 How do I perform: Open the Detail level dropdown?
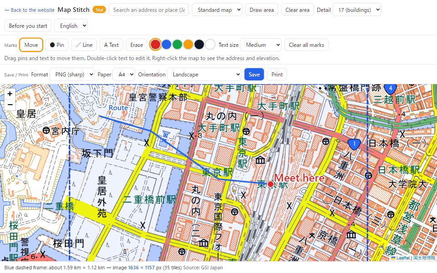[357, 10]
